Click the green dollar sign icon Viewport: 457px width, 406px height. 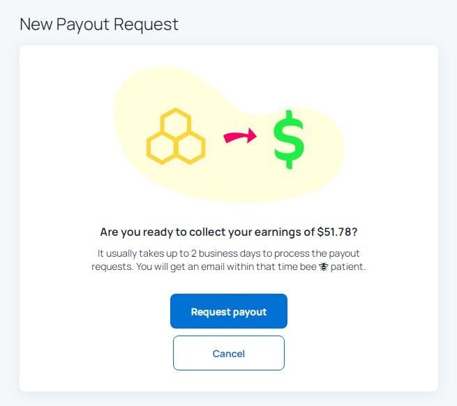(x=289, y=140)
